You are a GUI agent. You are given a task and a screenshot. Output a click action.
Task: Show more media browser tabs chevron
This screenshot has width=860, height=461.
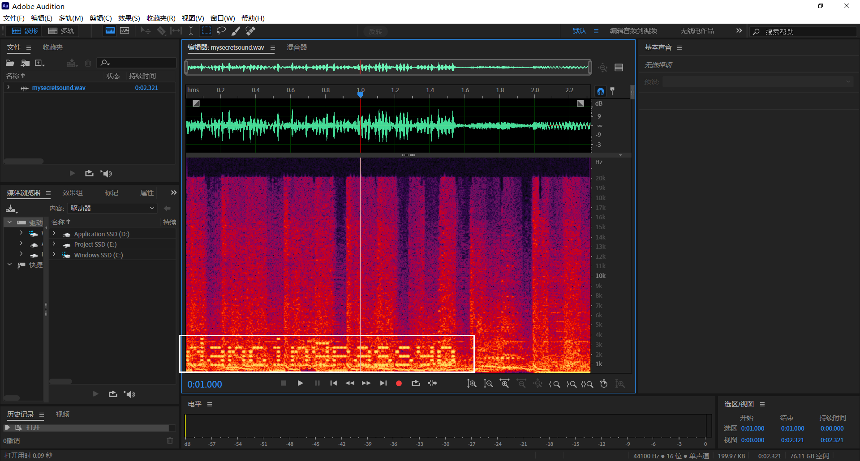(x=174, y=193)
